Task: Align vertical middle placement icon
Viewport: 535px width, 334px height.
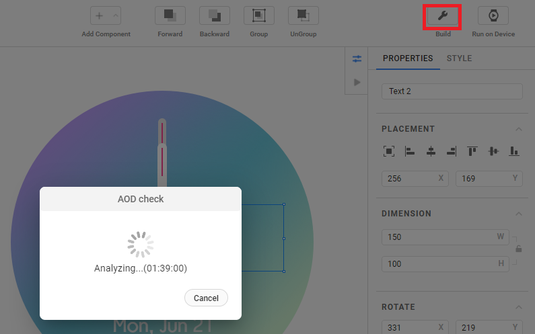Action: (493, 151)
